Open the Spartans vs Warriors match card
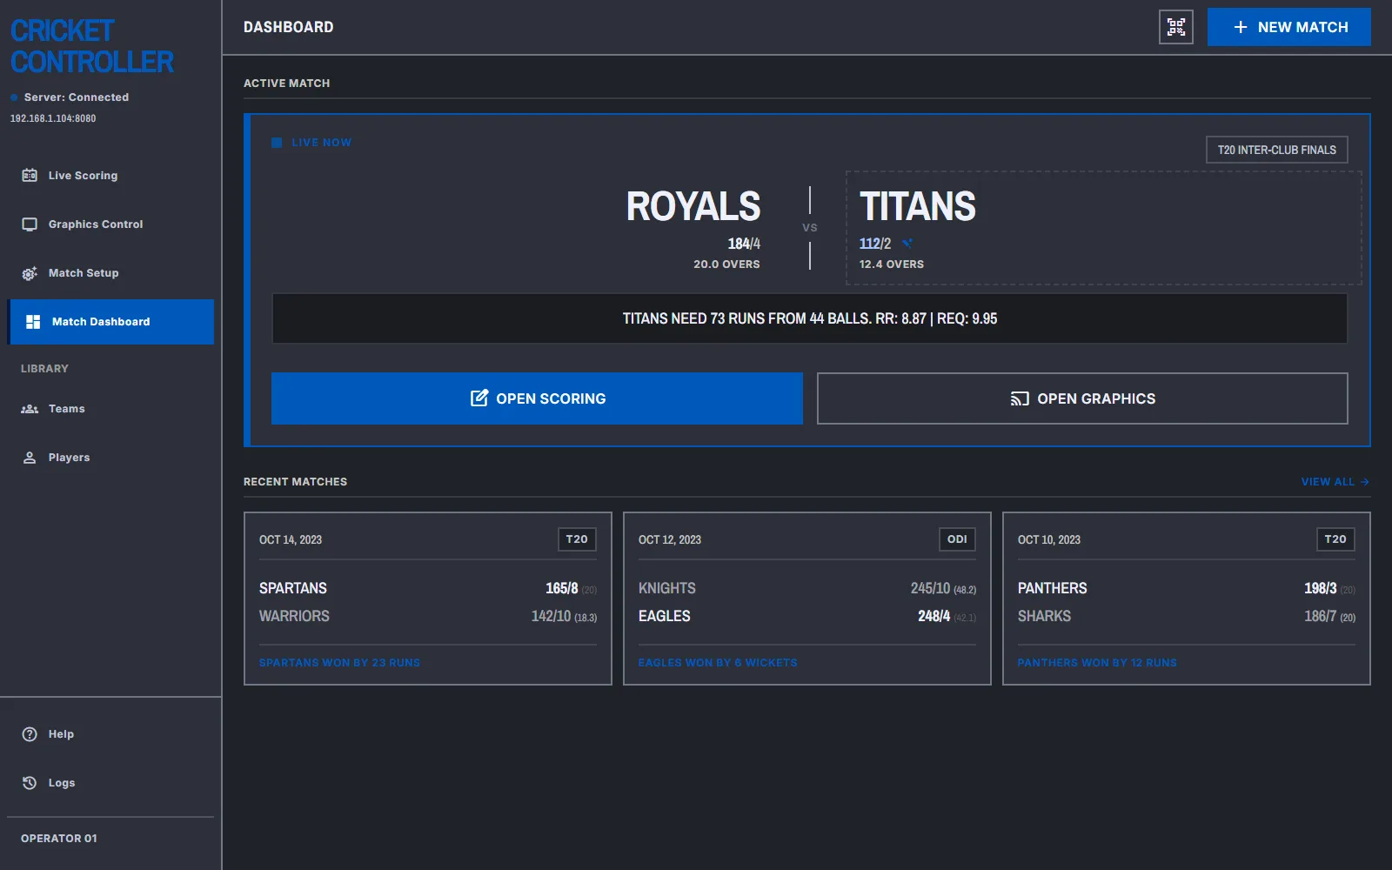The height and width of the screenshot is (870, 1392). pyautogui.click(x=428, y=599)
